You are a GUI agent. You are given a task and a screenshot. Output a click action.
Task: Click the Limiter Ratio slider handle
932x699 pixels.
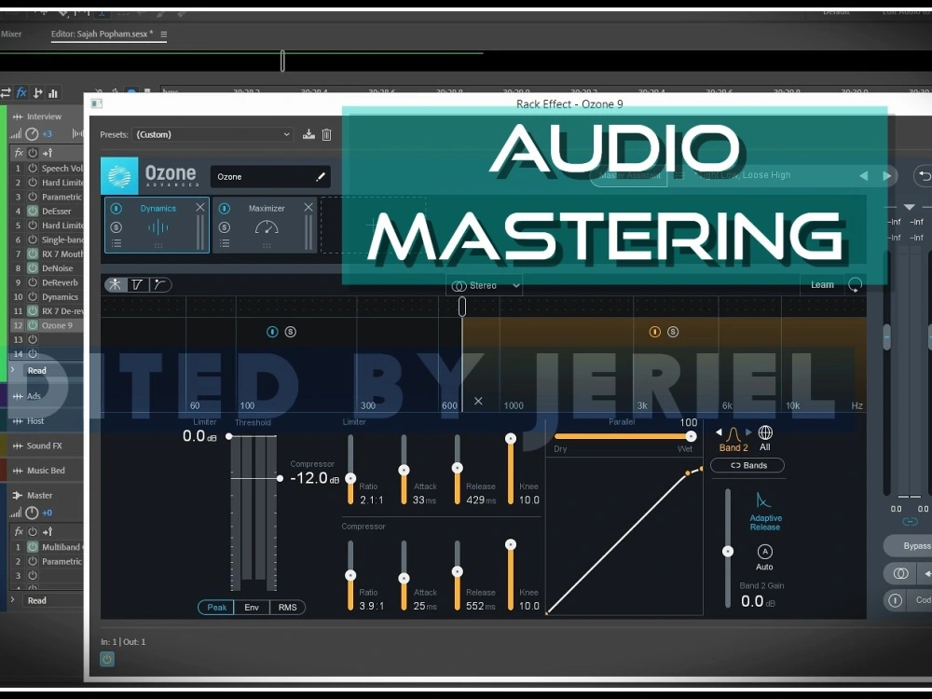(x=350, y=478)
